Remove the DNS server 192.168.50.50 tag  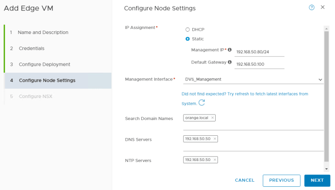tap(215, 138)
